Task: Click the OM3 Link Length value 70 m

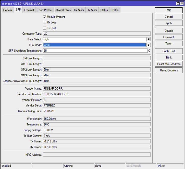Action: point(97,75)
